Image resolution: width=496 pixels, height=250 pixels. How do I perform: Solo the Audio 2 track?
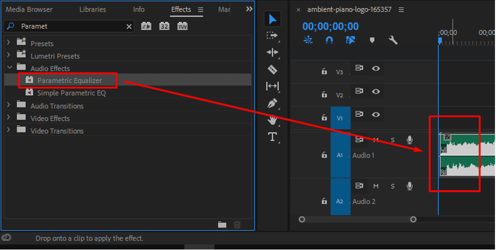coord(392,186)
